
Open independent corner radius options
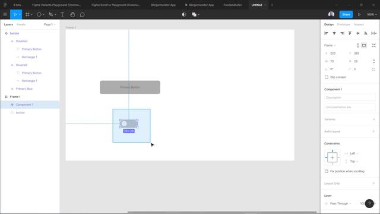[373, 69]
